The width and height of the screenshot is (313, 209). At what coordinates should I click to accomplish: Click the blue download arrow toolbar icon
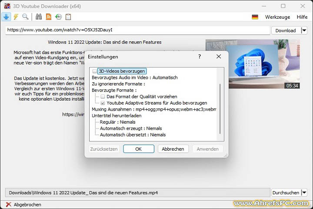(6, 17)
